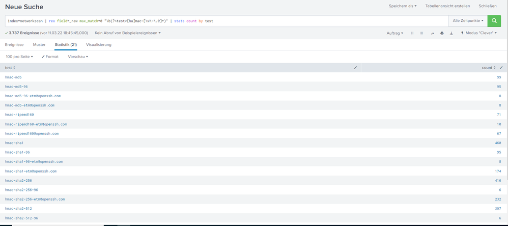Image resolution: width=508 pixels, height=226 pixels.
Task: Expand the Speichern als menu
Action: (403, 6)
